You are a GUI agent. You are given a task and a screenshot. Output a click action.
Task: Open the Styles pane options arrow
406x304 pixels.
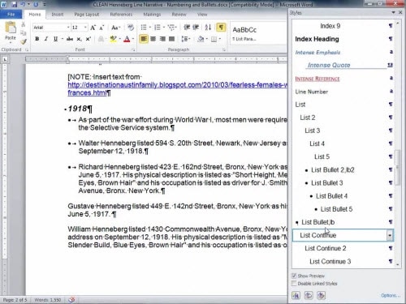(x=393, y=12)
